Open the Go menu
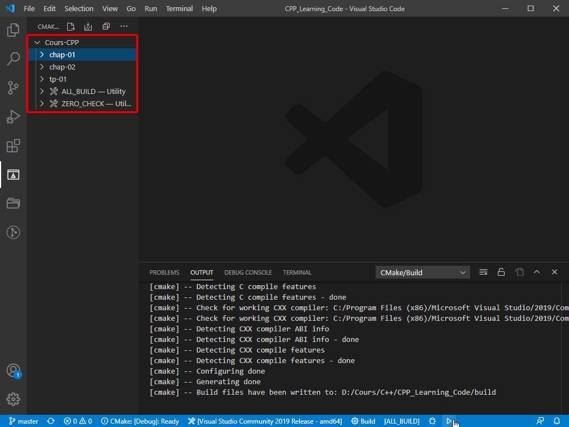 pyautogui.click(x=131, y=9)
